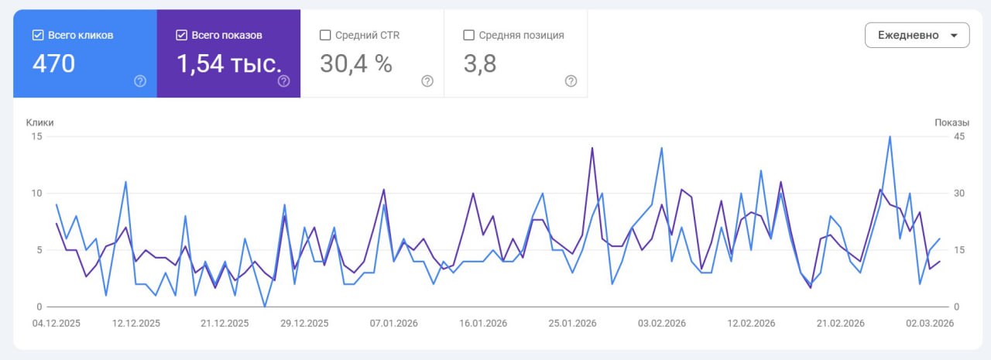This screenshot has height=360, width=991.
Task: Click the 16.01.2026 date on chart axis
Action: 483,324
